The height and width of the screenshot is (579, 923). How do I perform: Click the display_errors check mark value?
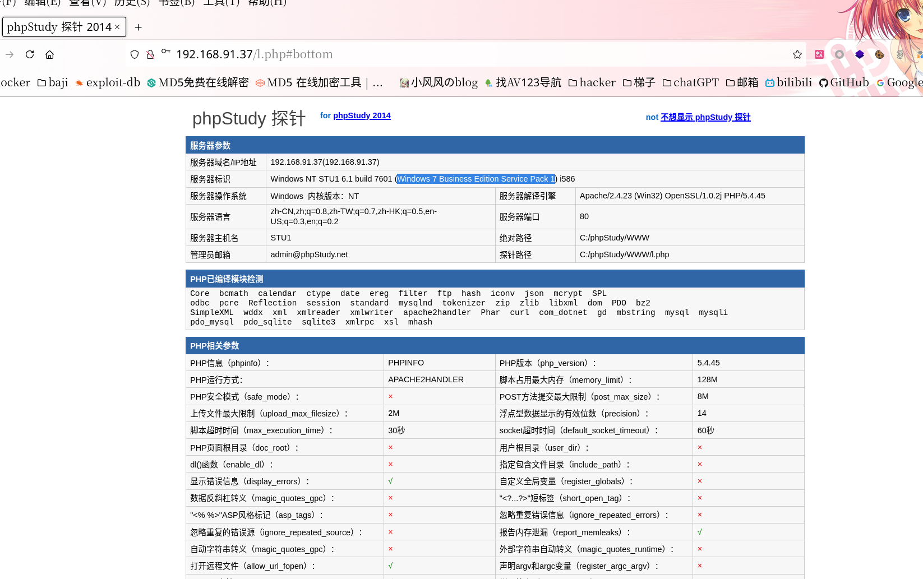(x=390, y=481)
